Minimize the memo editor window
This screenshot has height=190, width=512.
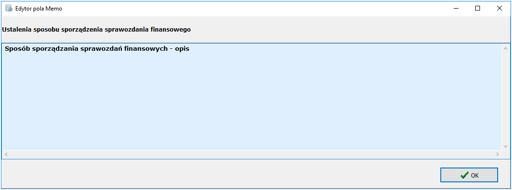[x=456, y=9]
